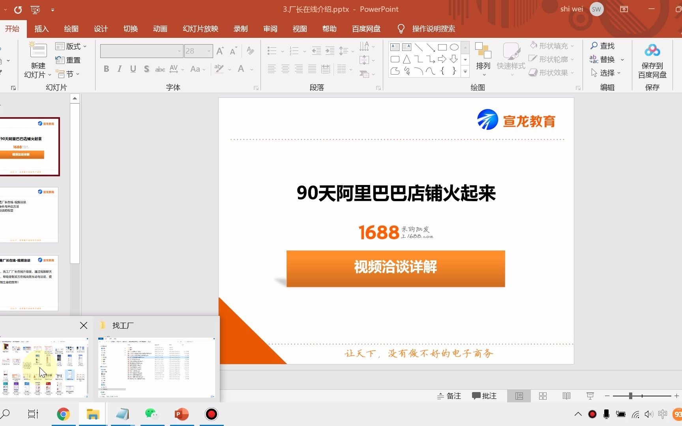
Task: Toggle justify text alignment
Action: [312, 69]
